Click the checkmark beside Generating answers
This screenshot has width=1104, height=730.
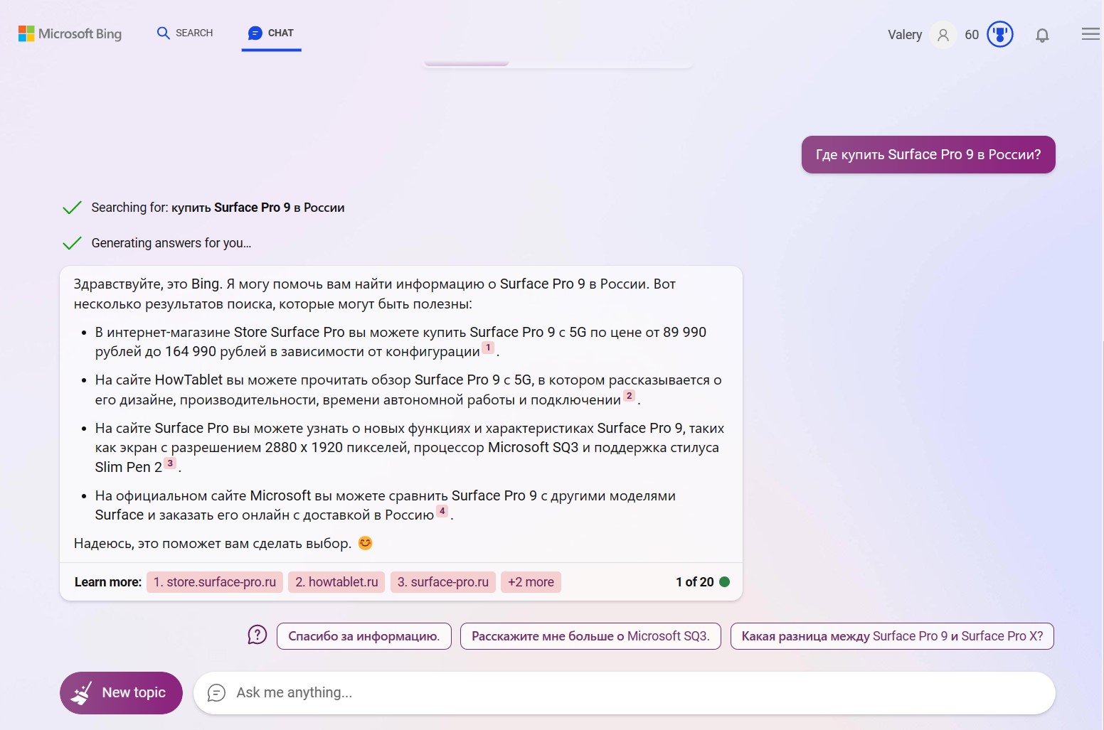click(x=72, y=243)
